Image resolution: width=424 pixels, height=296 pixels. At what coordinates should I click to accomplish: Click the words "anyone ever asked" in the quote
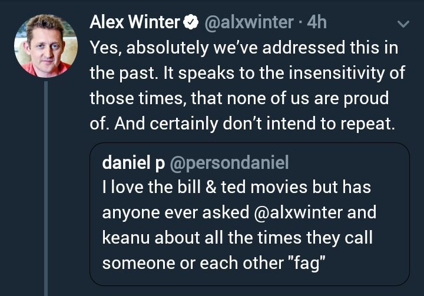pyautogui.click(x=175, y=212)
